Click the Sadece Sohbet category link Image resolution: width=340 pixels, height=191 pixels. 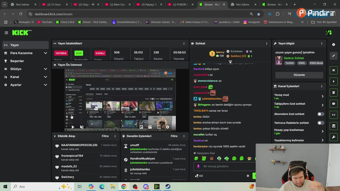click(x=294, y=58)
